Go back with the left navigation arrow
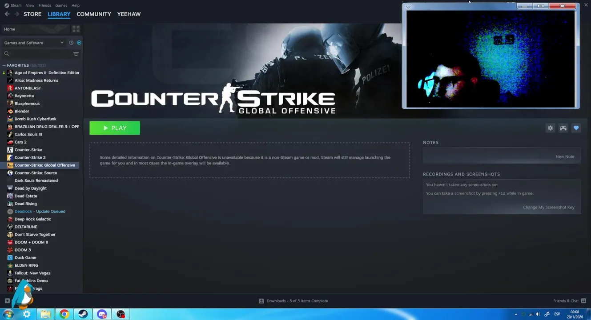591x320 pixels. pyautogui.click(x=7, y=14)
